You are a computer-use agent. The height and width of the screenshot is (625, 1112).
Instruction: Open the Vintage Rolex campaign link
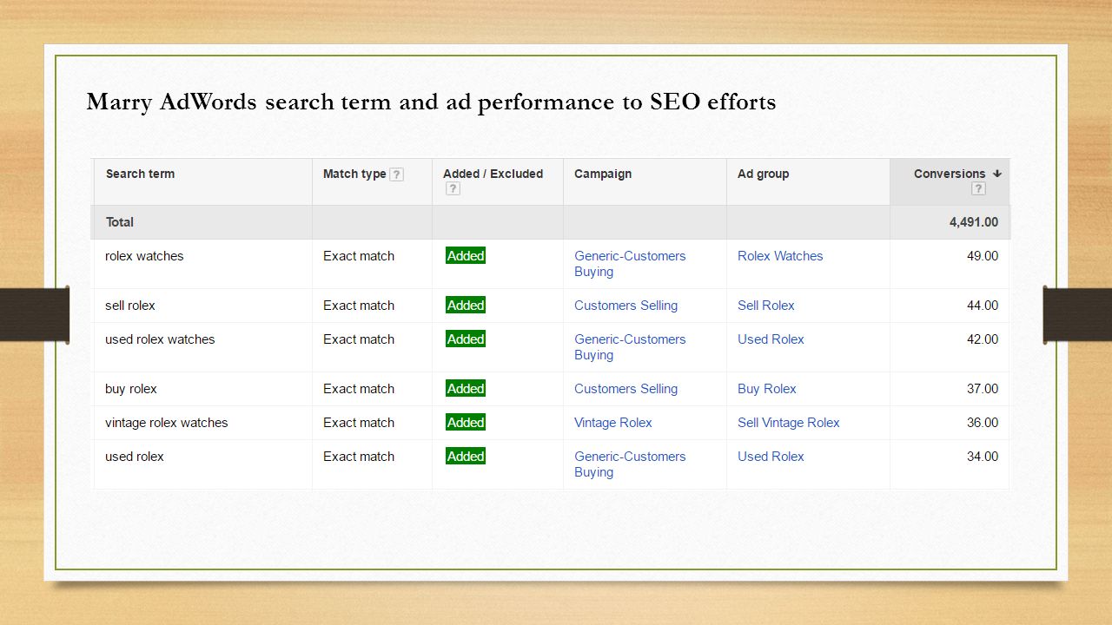[612, 423]
